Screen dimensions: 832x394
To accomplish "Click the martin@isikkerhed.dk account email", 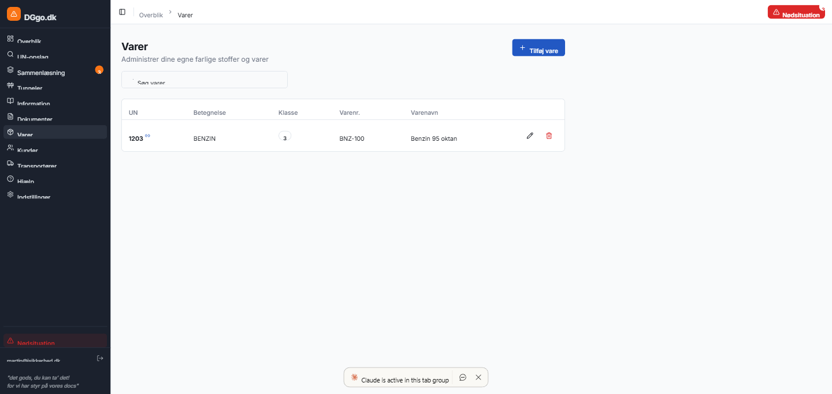I will [34, 360].
